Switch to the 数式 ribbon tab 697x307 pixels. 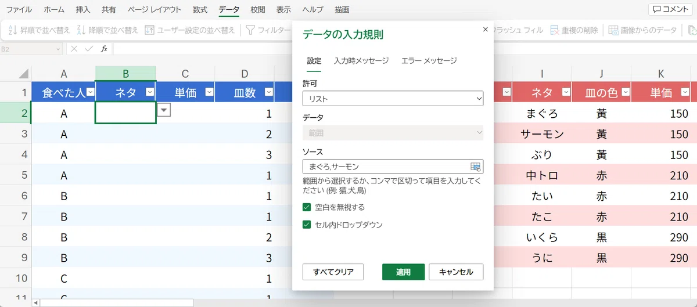tap(200, 10)
